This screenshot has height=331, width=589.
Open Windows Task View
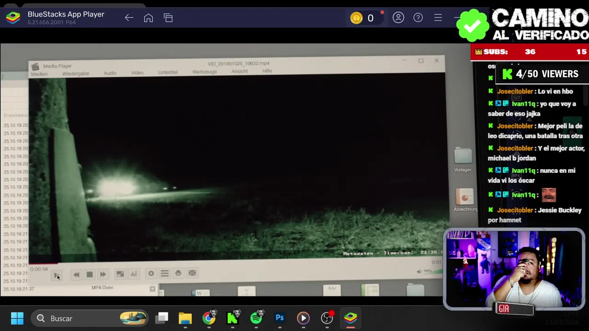click(x=162, y=318)
